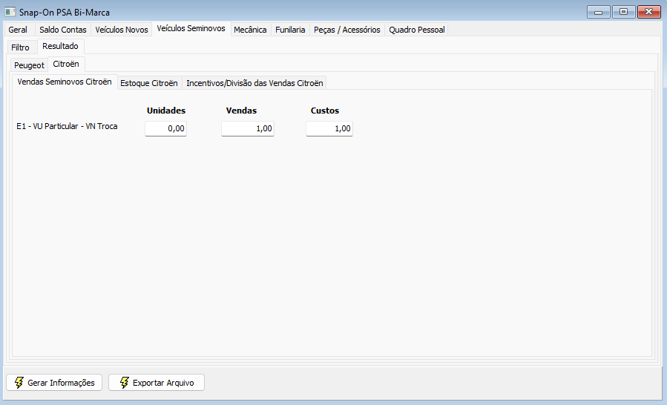Minimize the Snap-On PSA Bi-Marca window
The image size is (667, 405).
pyautogui.click(x=599, y=12)
